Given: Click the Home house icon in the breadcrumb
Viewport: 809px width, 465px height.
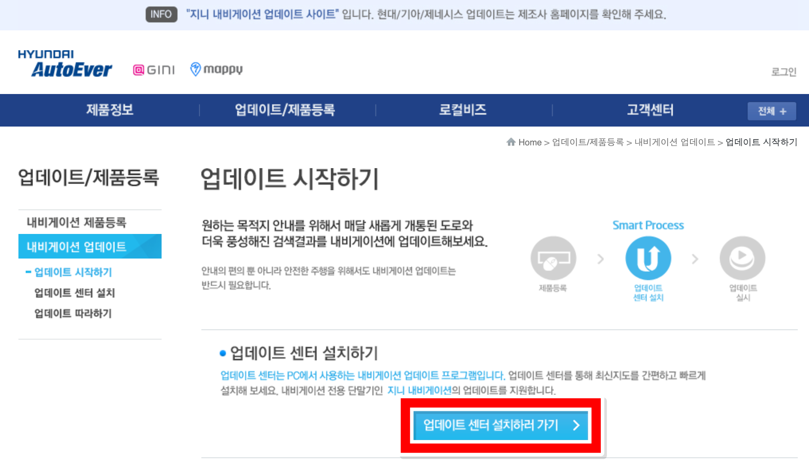Looking at the screenshot, I should (x=511, y=142).
